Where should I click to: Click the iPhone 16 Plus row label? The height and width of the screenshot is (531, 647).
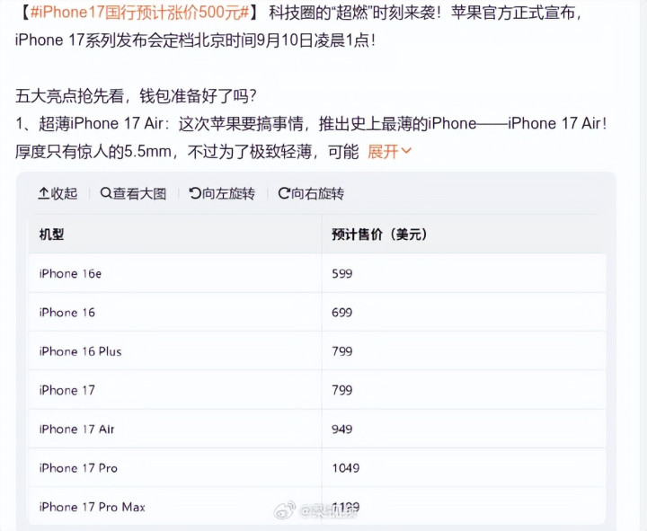(81, 351)
